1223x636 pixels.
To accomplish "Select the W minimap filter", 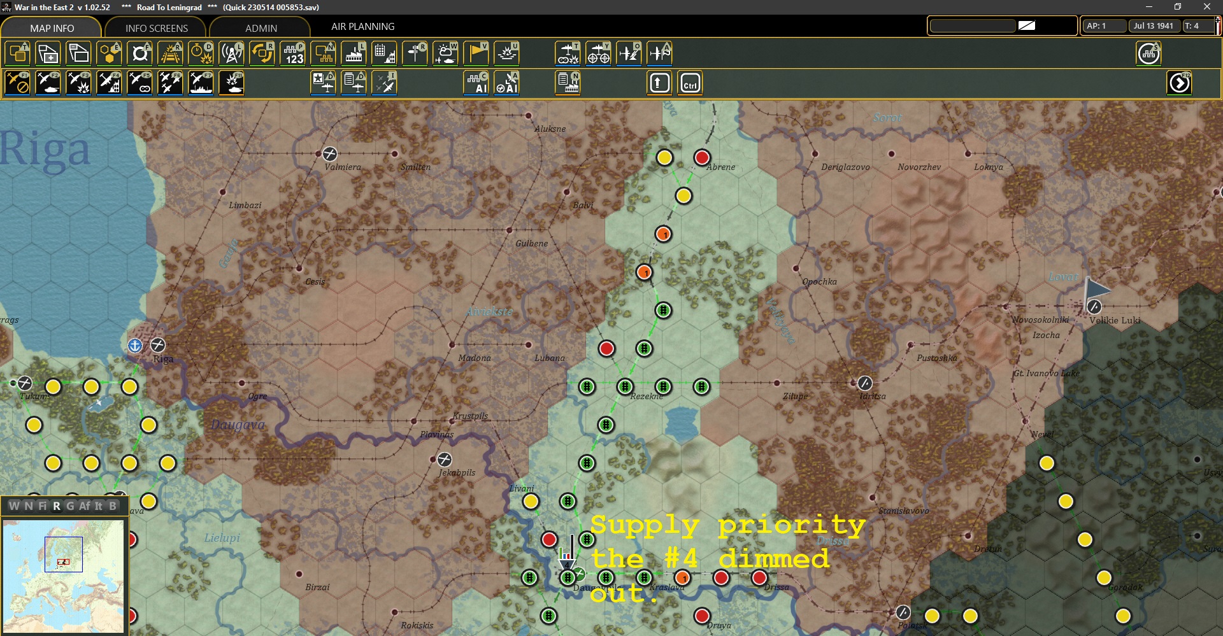I will (14, 506).
